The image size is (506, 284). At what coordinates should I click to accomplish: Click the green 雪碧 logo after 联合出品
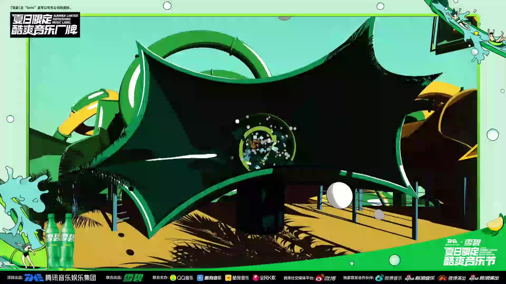(133, 278)
